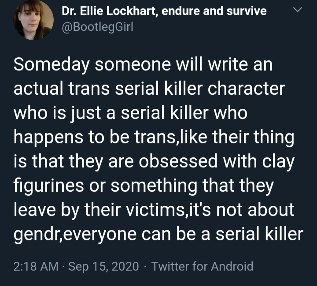Image resolution: width=317 pixels, height=286 pixels.
Task: Click the Sep 15, 2020 date
Action: [103, 266]
